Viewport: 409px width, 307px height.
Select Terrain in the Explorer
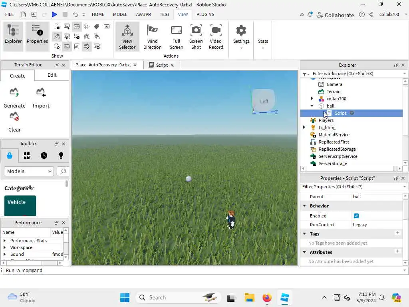(x=334, y=92)
